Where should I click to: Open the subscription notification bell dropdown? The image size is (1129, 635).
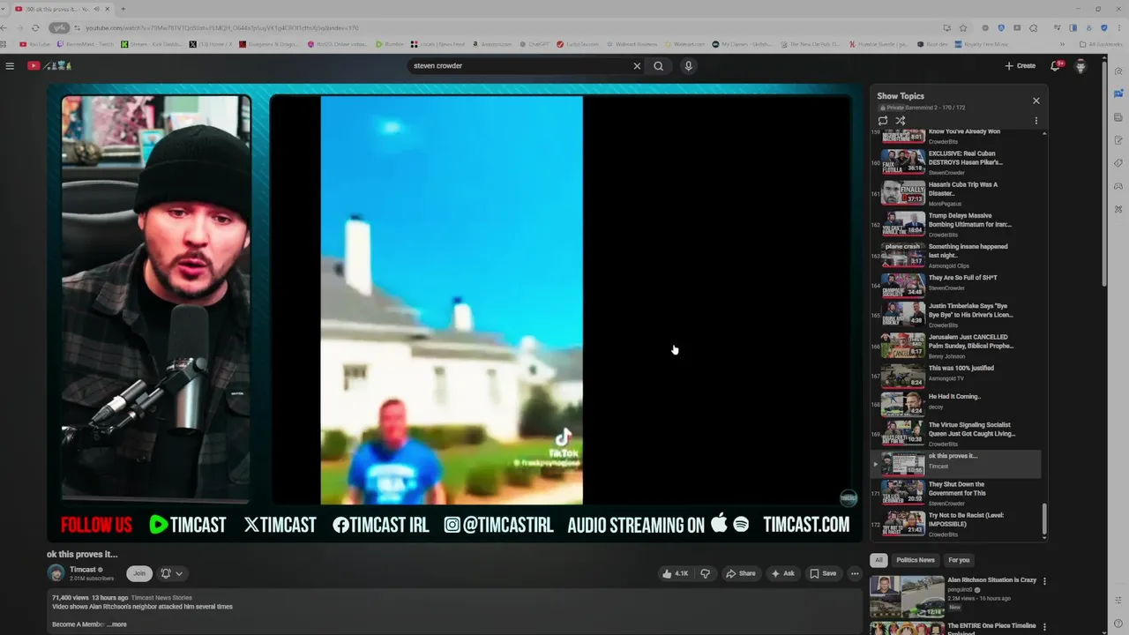click(x=172, y=573)
